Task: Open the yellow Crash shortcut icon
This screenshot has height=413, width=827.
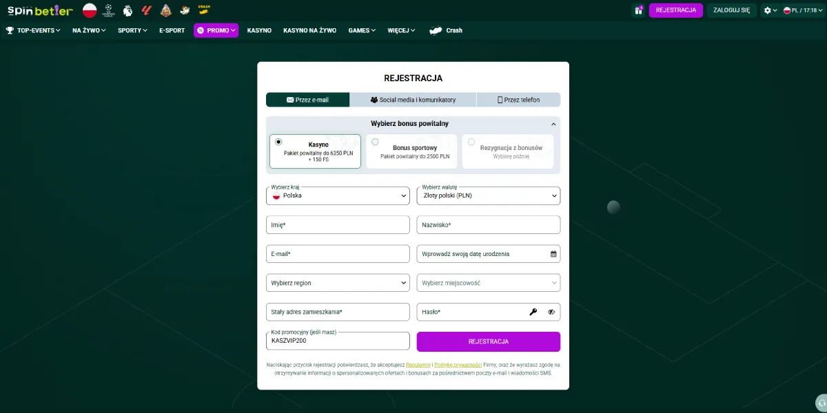Action: click(203, 10)
